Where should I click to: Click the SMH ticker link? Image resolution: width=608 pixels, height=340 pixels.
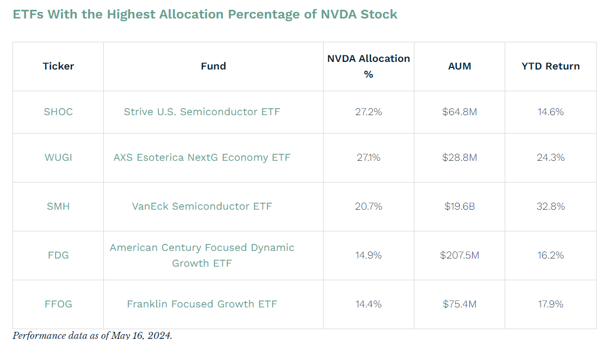pos(58,206)
